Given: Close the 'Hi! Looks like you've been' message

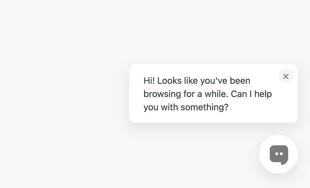Looking at the screenshot, I should (x=286, y=76).
